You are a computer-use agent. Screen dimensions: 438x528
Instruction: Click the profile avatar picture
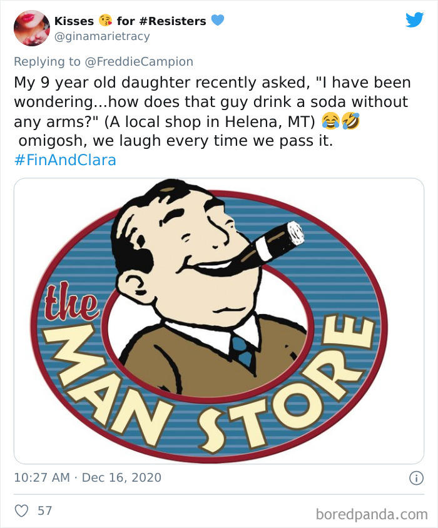point(31,28)
